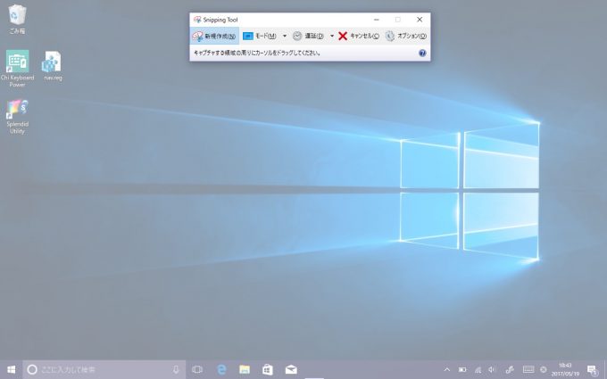607x379 pixels.
Task: Open the Microsoft Store taskbar icon
Action: click(x=268, y=370)
